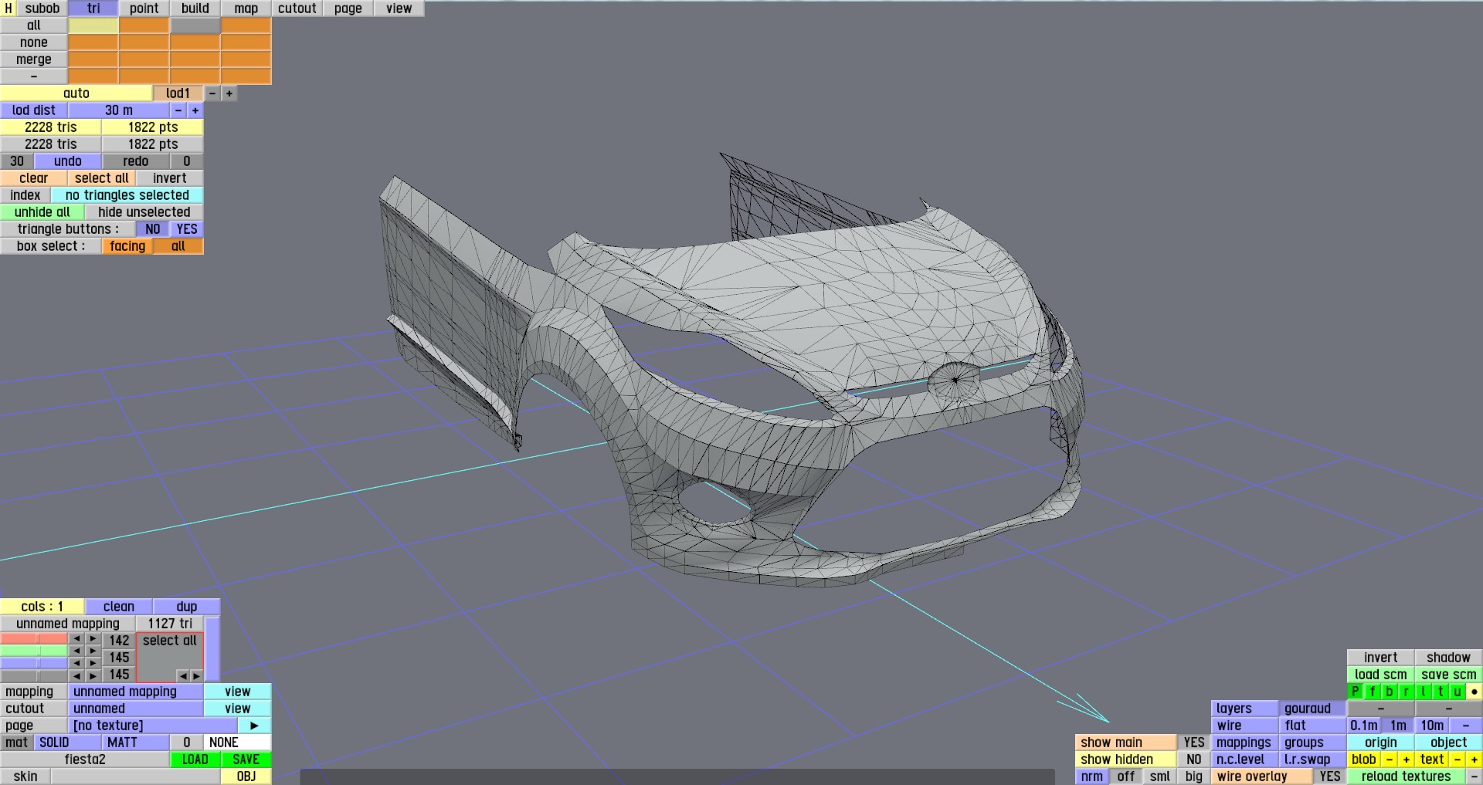Increase green value with its right arrow
The height and width of the screenshot is (785, 1483).
(x=93, y=651)
